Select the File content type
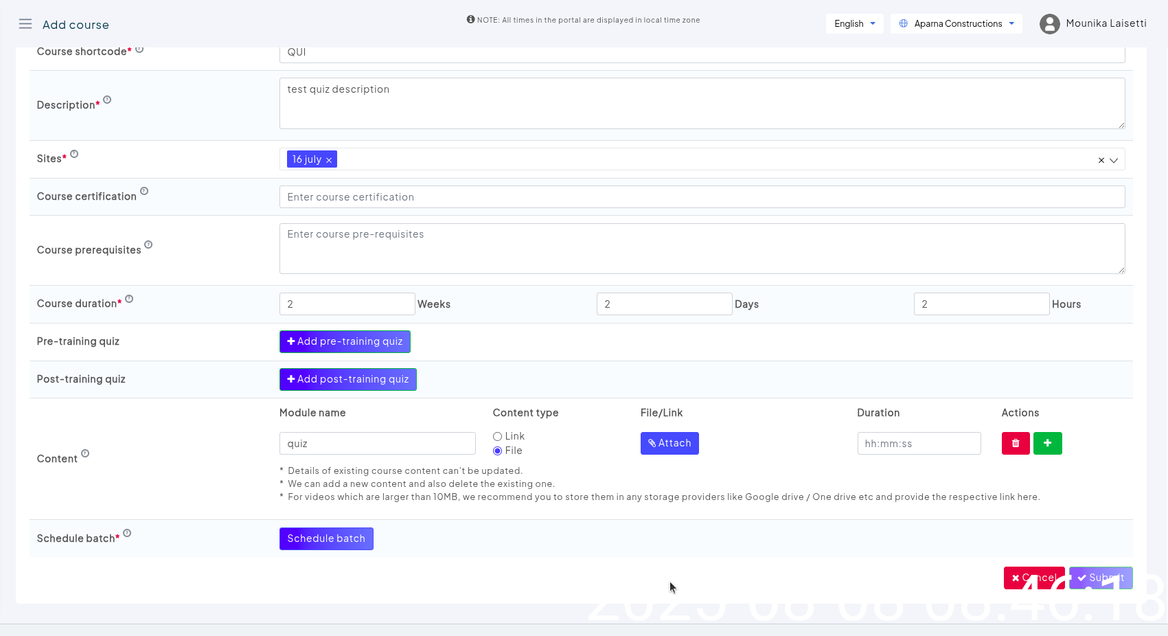The width and height of the screenshot is (1168, 636). [497, 451]
